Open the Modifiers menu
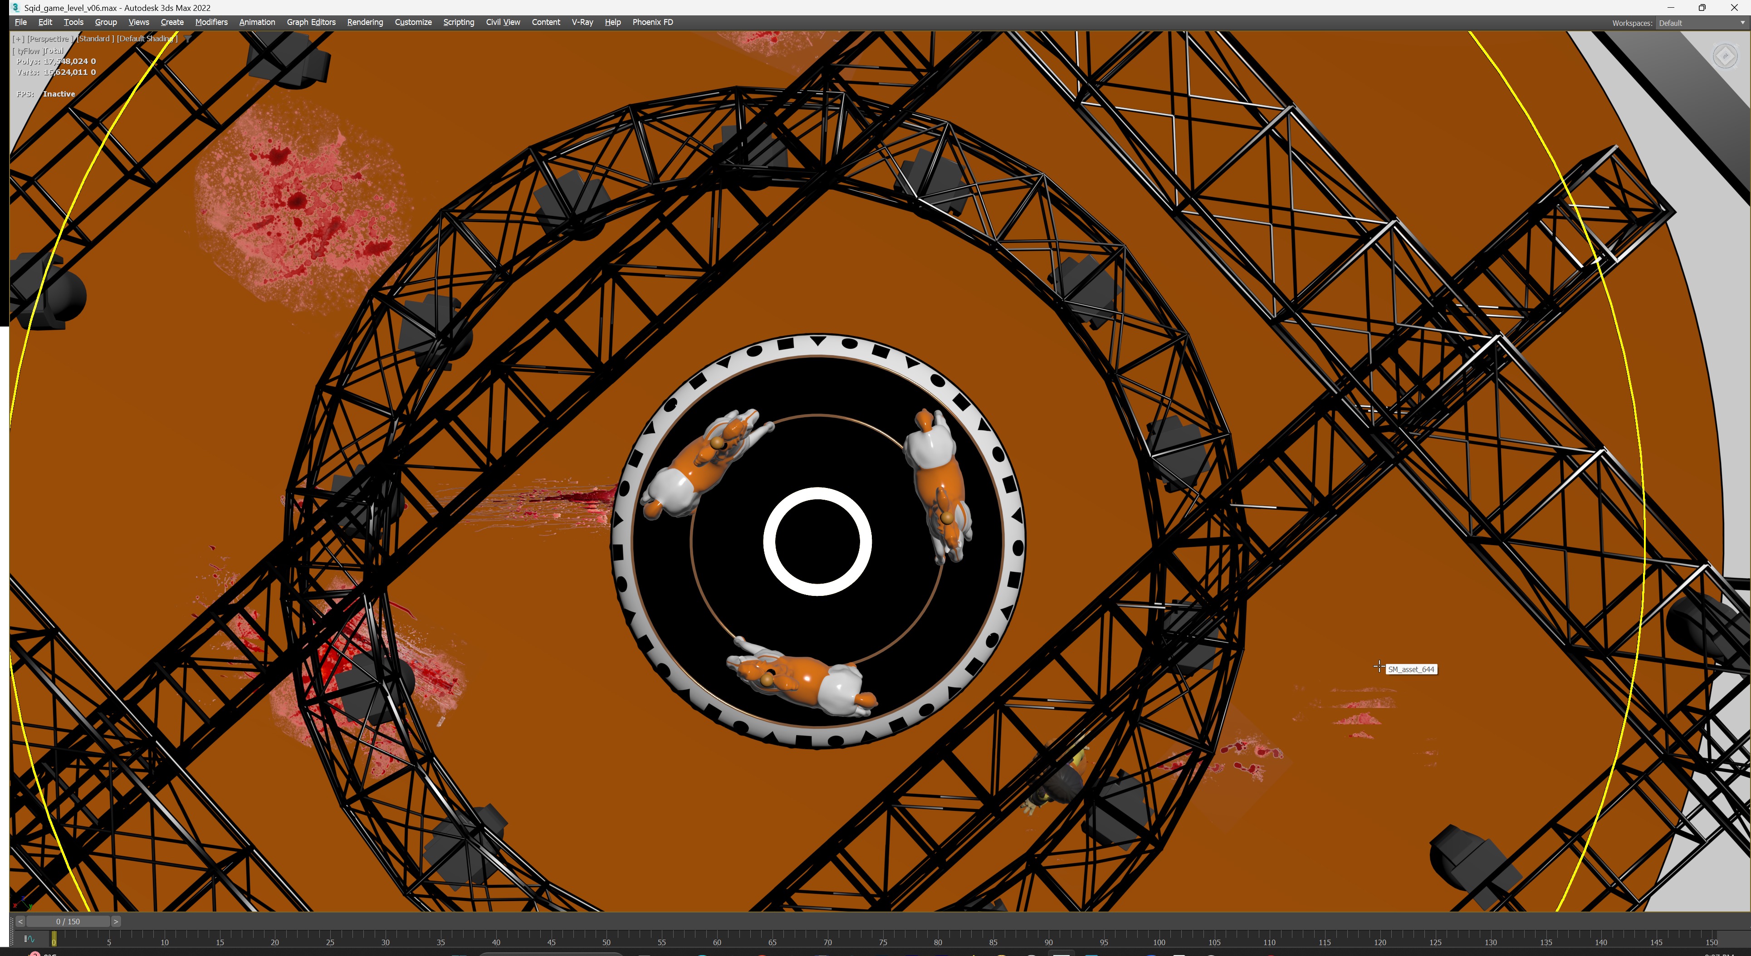 (x=211, y=22)
